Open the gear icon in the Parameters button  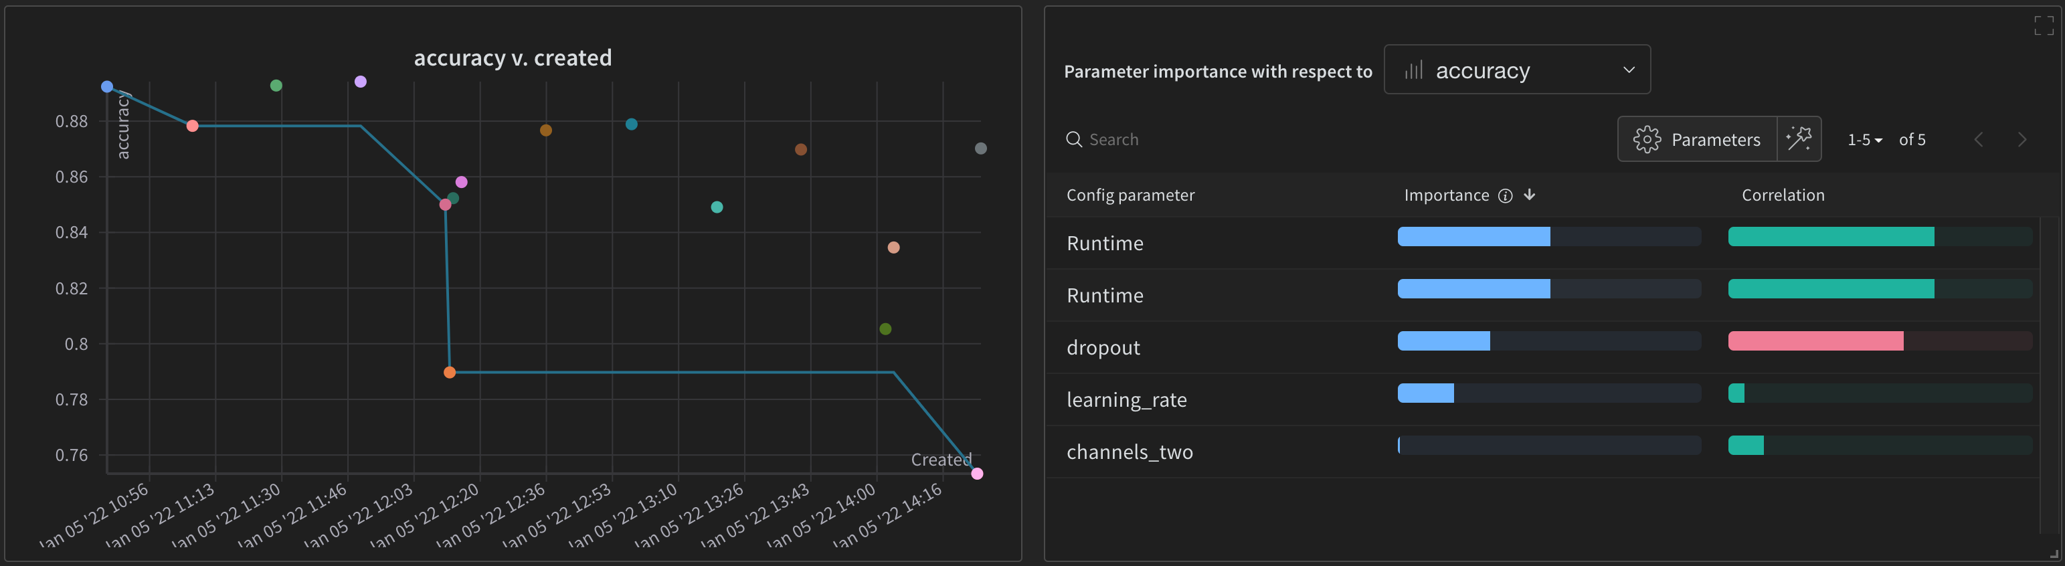(x=1647, y=138)
